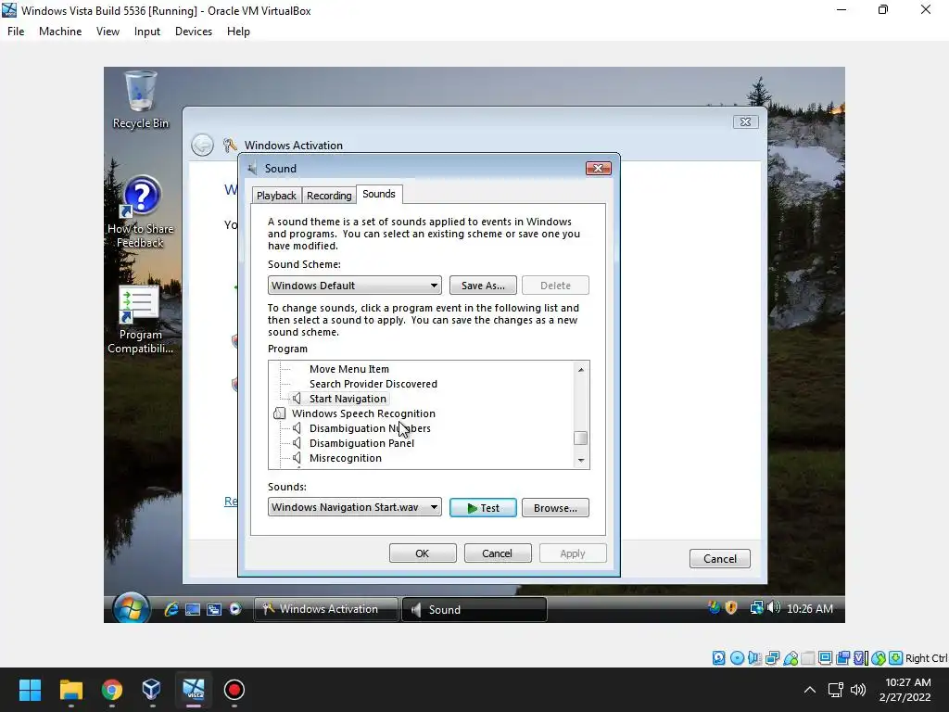949x712 pixels.
Task: Click scroll down arrow in program list
Action: (x=581, y=461)
